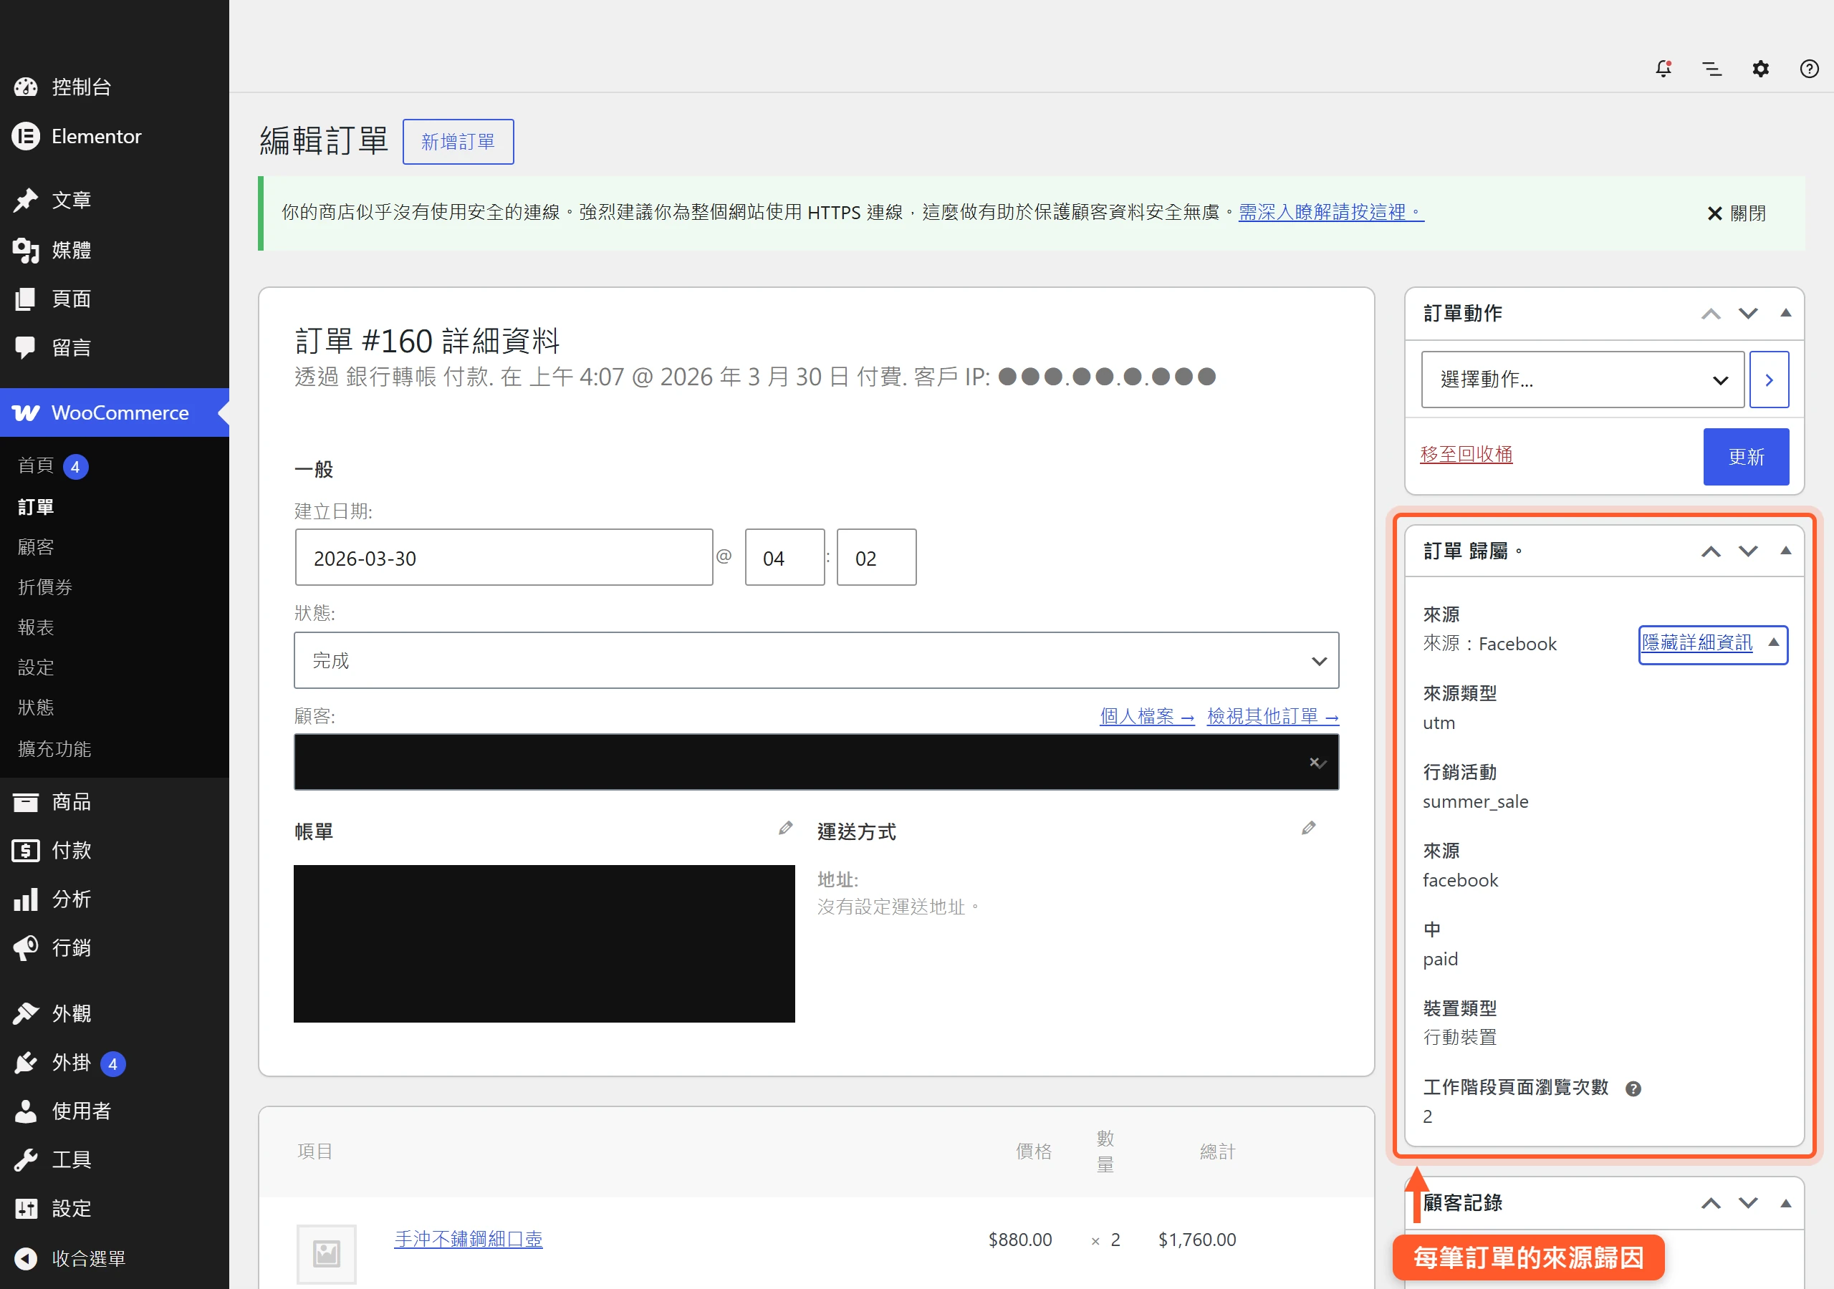Open the 留言 comments menu
Screen dimensions: 1834x1289
pyautogui.click(x=53, y=347)
